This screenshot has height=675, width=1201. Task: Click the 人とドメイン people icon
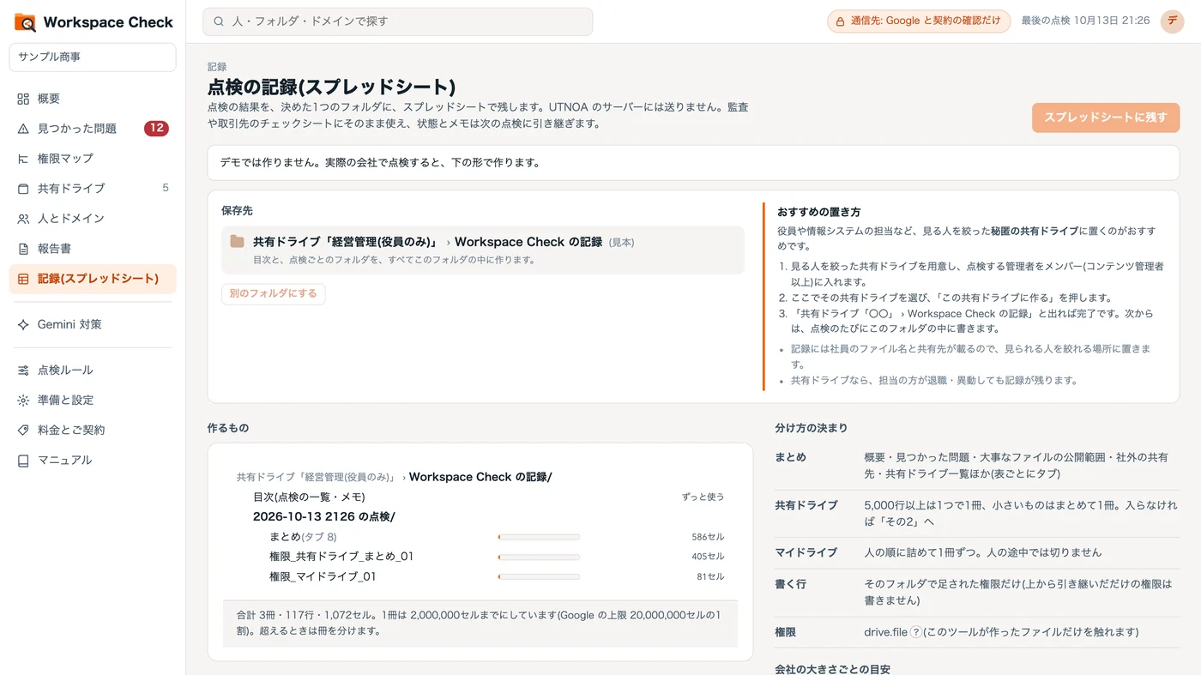coord(23,219)
